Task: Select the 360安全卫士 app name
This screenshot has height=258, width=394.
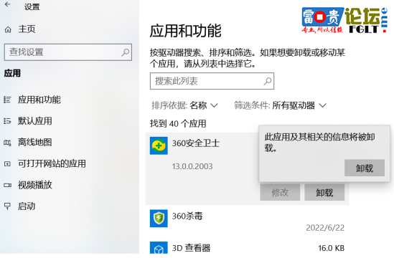Action: pyautogui.click(x=196, y=143)
